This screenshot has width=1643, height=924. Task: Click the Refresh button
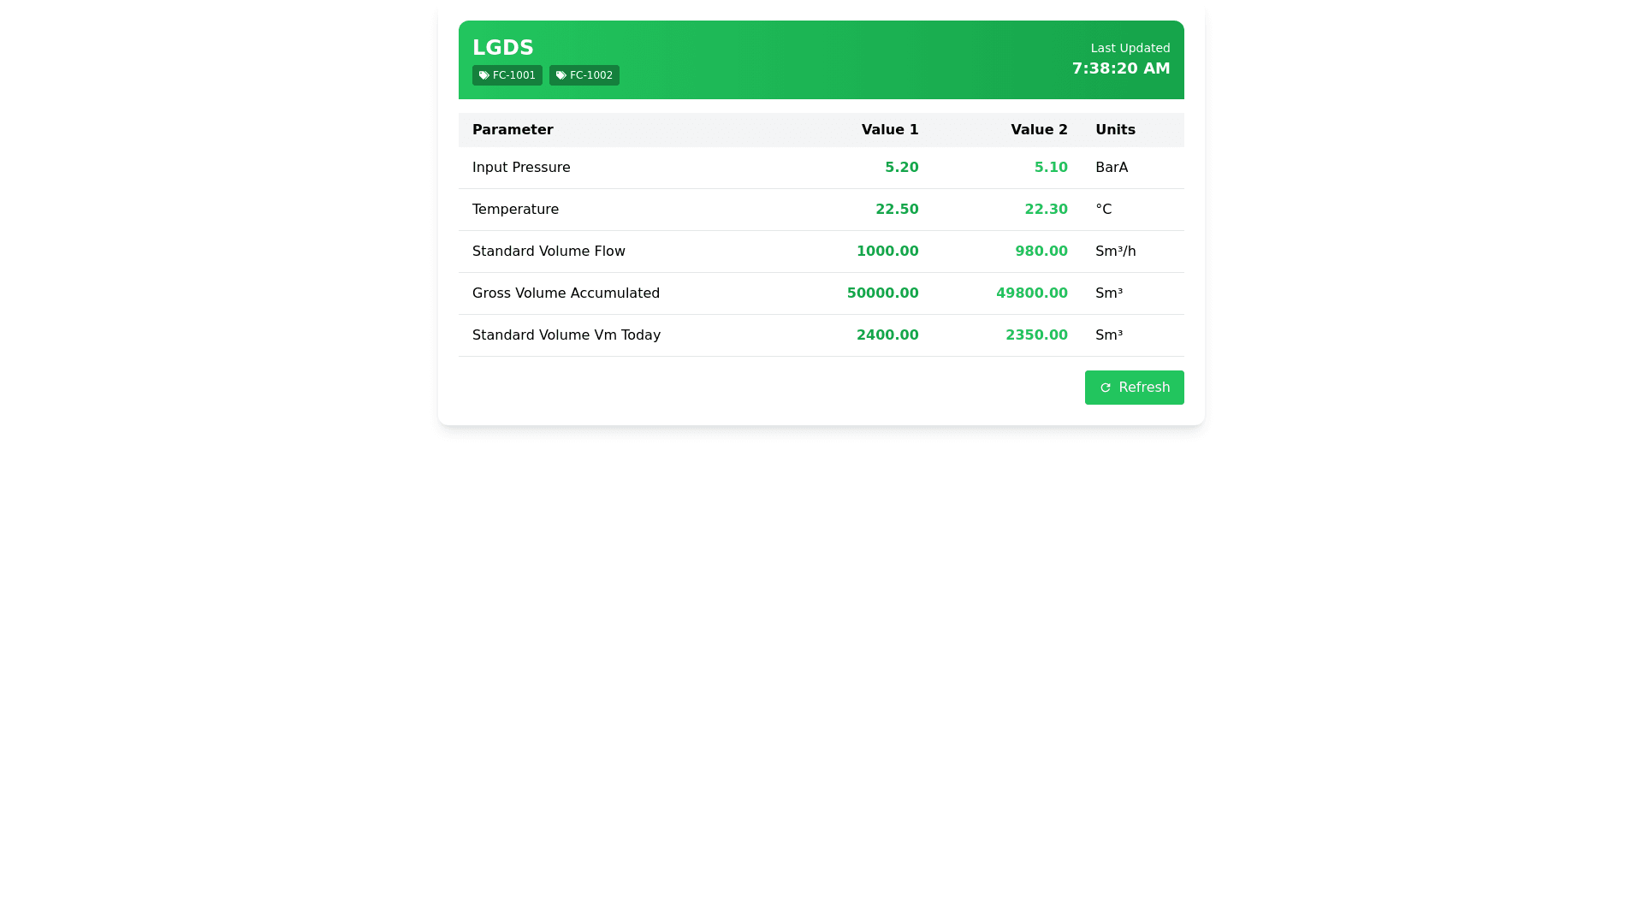1134,388
